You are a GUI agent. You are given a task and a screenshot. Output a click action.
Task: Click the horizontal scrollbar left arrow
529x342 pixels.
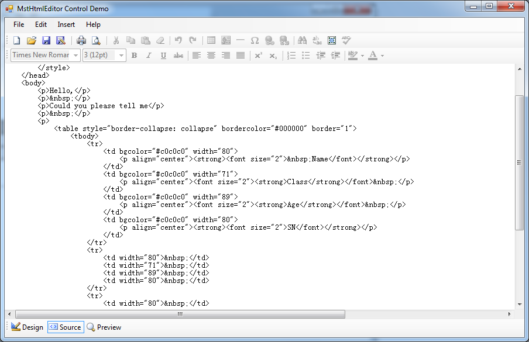[9, 314]
